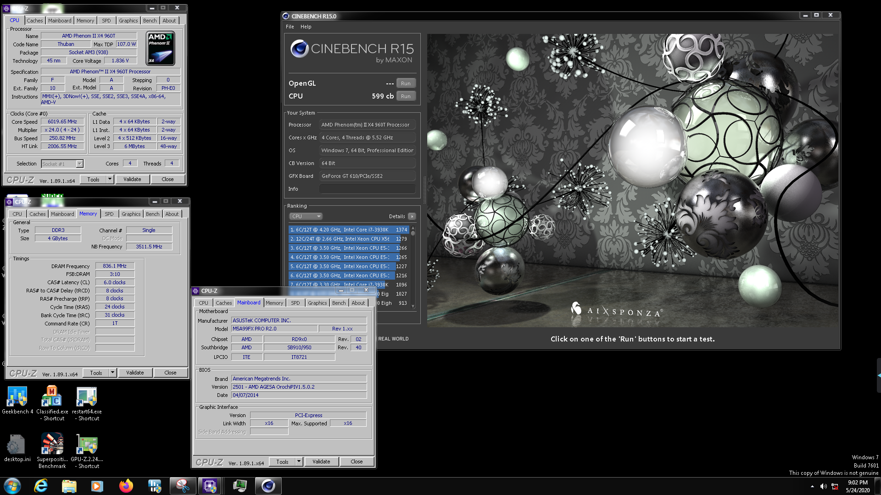Expand Details with the arrow button
881x495 pixels.
click(x=412, y=216)
